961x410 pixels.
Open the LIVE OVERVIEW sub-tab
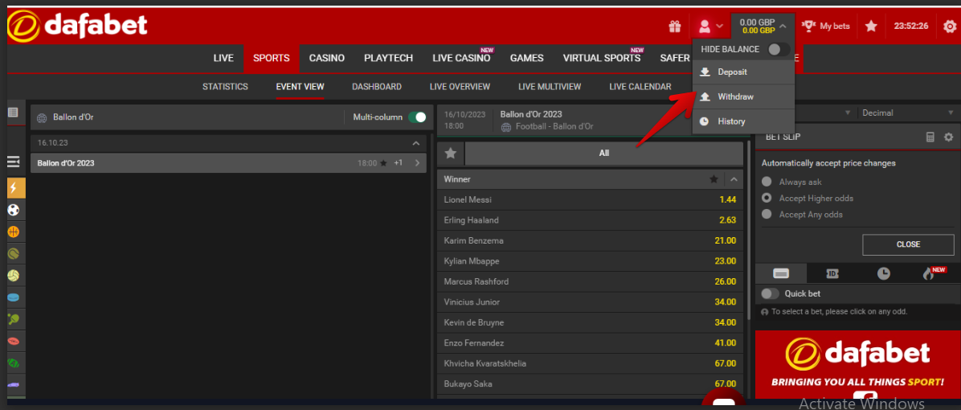[x=460, y=87]
